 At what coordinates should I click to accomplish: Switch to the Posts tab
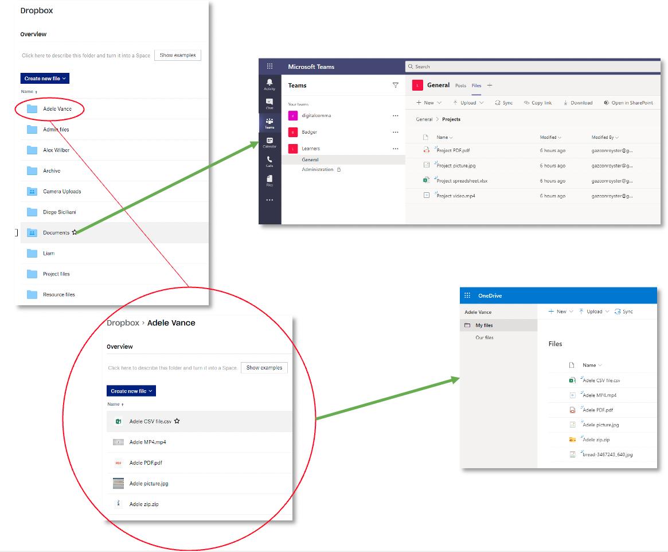tap(460, 85)
